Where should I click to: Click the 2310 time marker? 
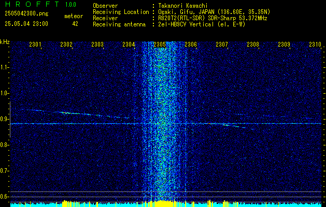[x=315, y=44]
